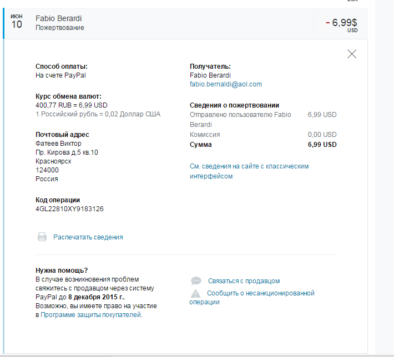
Task: Collapse the Fabio Berardi transaction header row
Action: pyautogui.click(x=186, y=23)
